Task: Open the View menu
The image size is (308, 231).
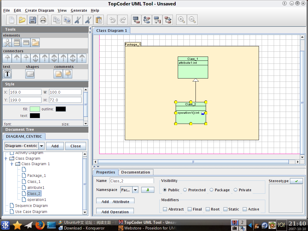Action: 62,11
